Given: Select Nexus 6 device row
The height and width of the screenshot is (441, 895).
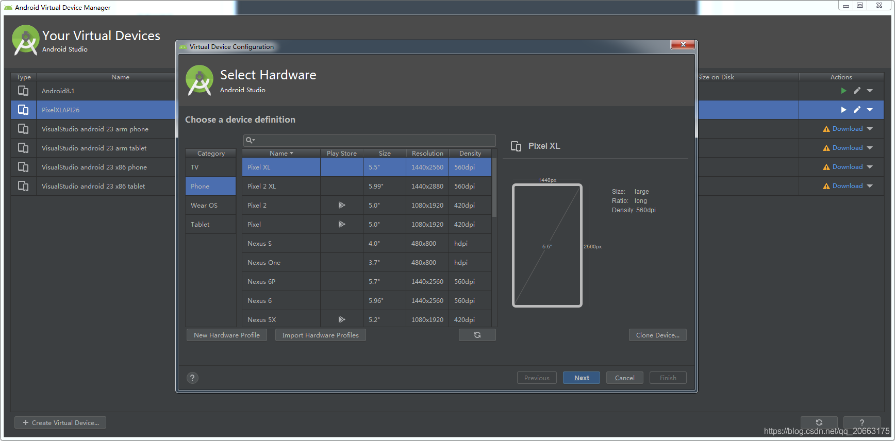Looking at the screenshot, I should [x=367, y=300].
